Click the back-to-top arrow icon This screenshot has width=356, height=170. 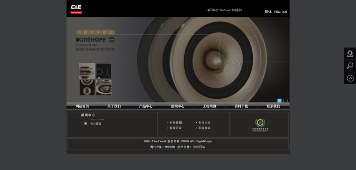tap(350, 78)
